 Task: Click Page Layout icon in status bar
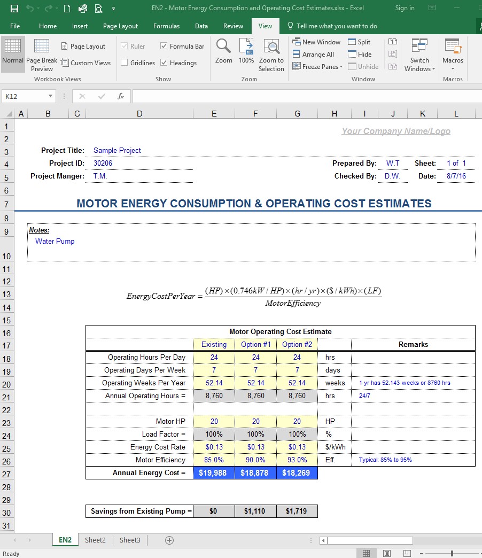point(387,553)
